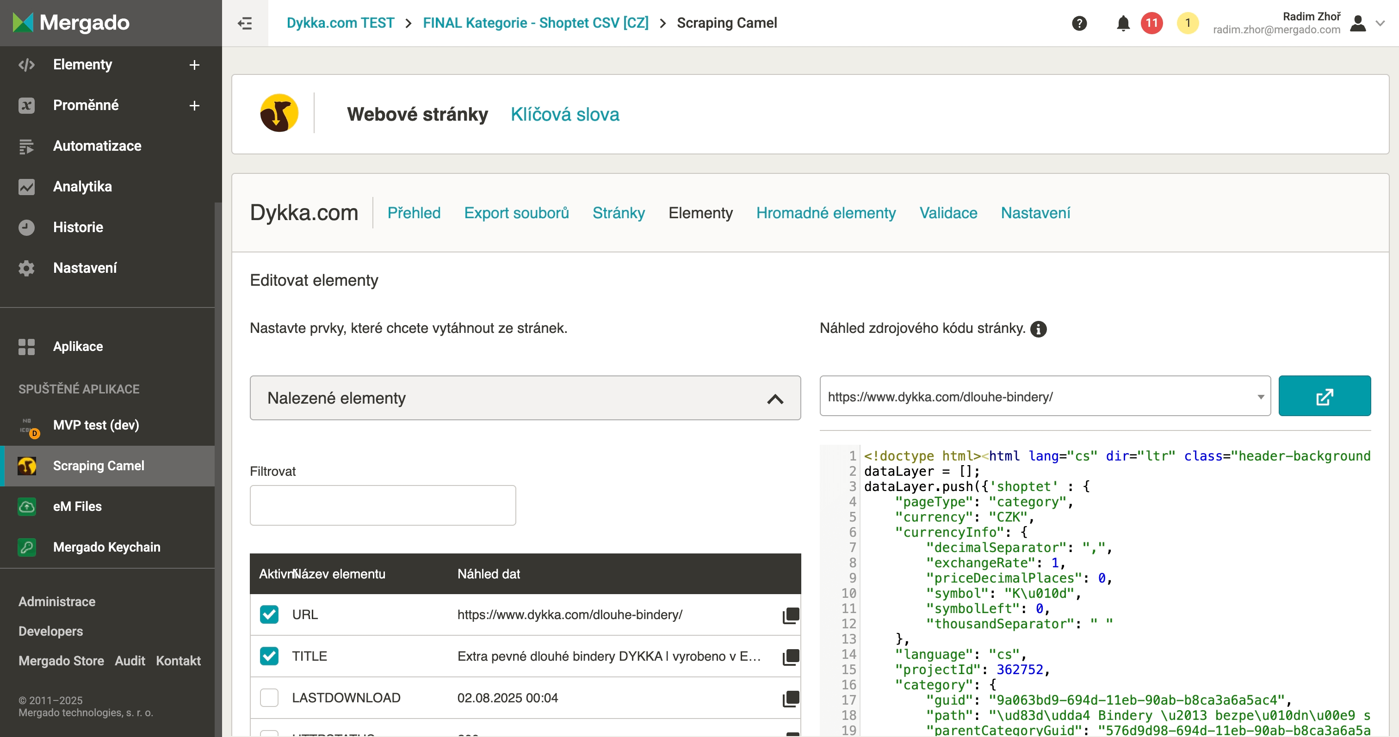This screenshot has height=737, width=1399.
Task: Click the source code info icon
Action: click(x=1038, y=329)
